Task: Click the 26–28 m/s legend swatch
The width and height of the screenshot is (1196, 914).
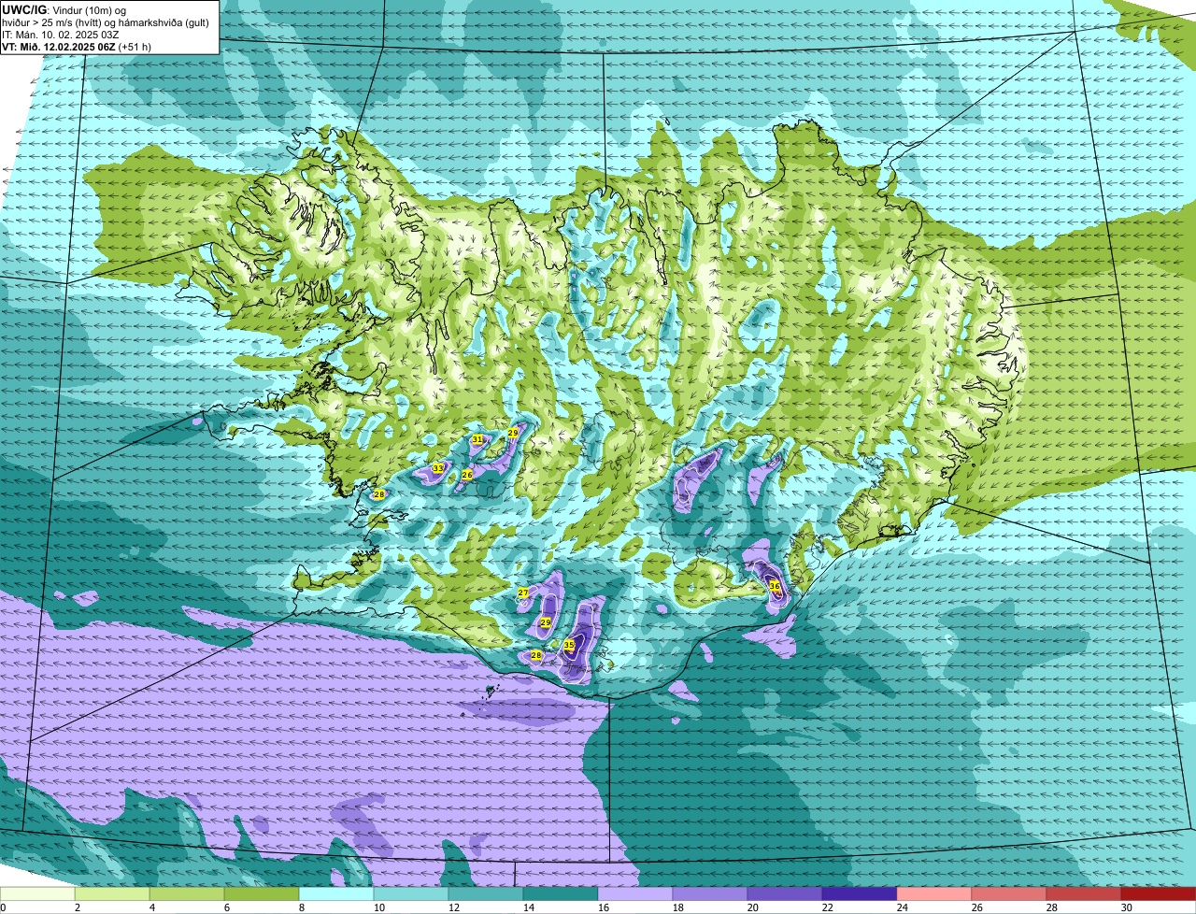Action: (1009, 894)
